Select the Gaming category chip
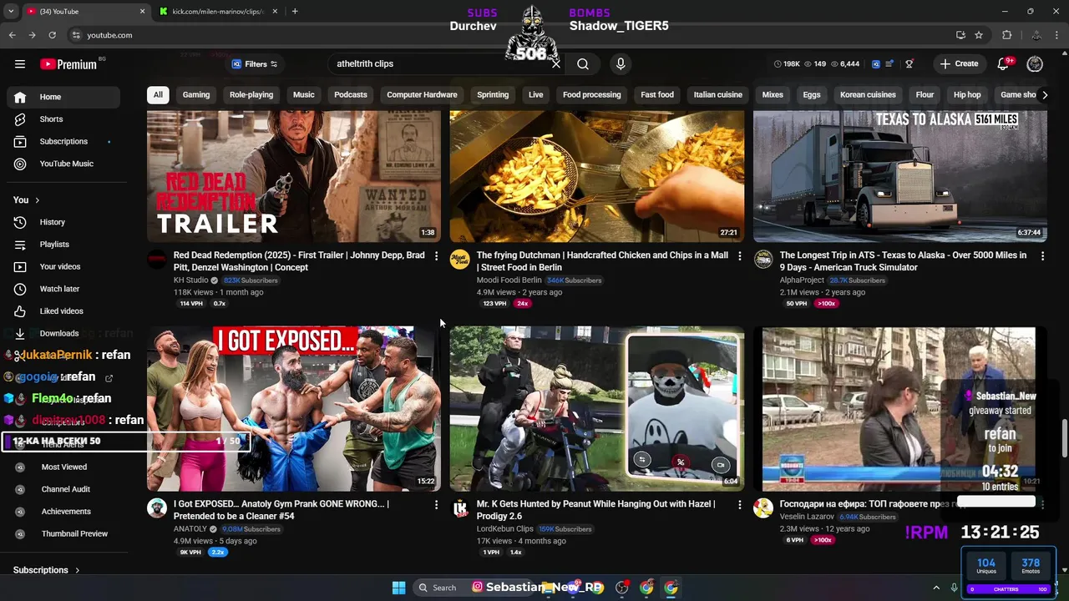The image size is (1069, 601). tap(196, 94)
